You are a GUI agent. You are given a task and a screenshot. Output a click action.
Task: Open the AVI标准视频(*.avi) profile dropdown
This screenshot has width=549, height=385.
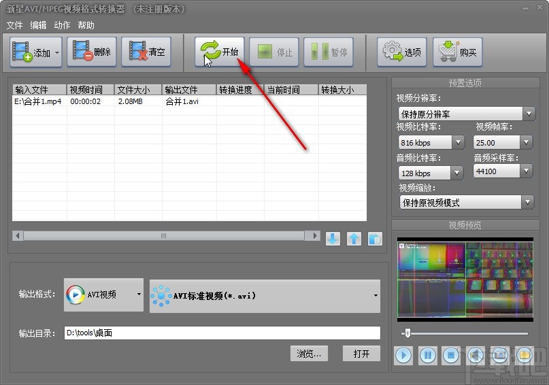pyautogui.click(x=265, y=296)
